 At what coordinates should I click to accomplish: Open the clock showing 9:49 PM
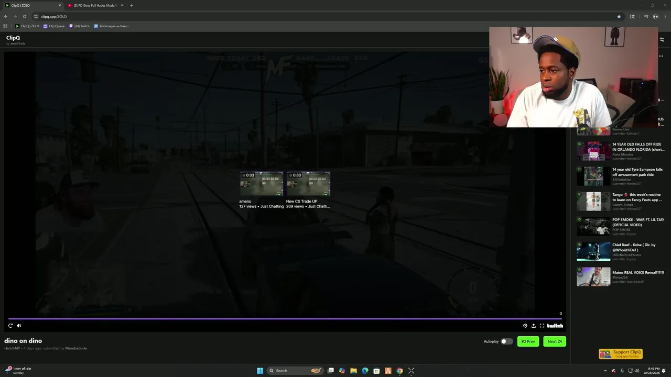tap(652, 371)
